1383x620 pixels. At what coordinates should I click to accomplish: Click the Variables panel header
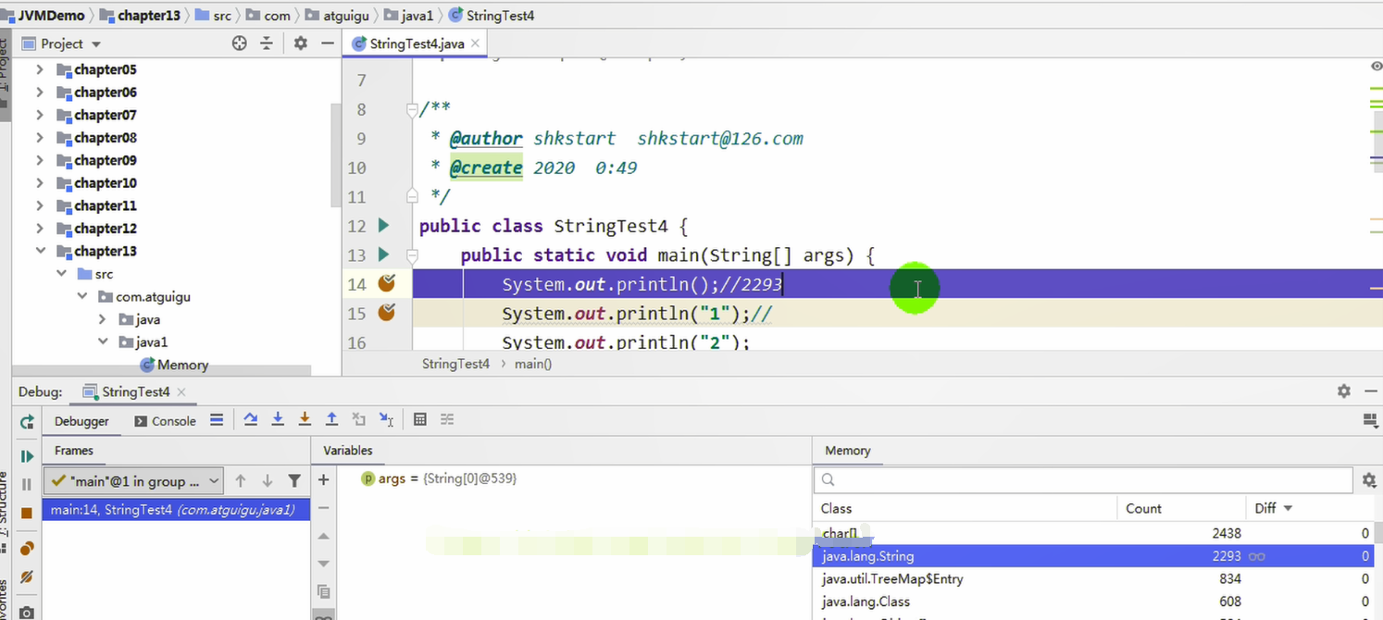(x=348, y=451)
